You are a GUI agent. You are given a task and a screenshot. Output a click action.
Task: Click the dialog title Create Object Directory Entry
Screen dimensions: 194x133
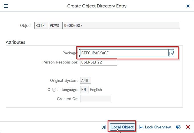(x=97, y=6)
